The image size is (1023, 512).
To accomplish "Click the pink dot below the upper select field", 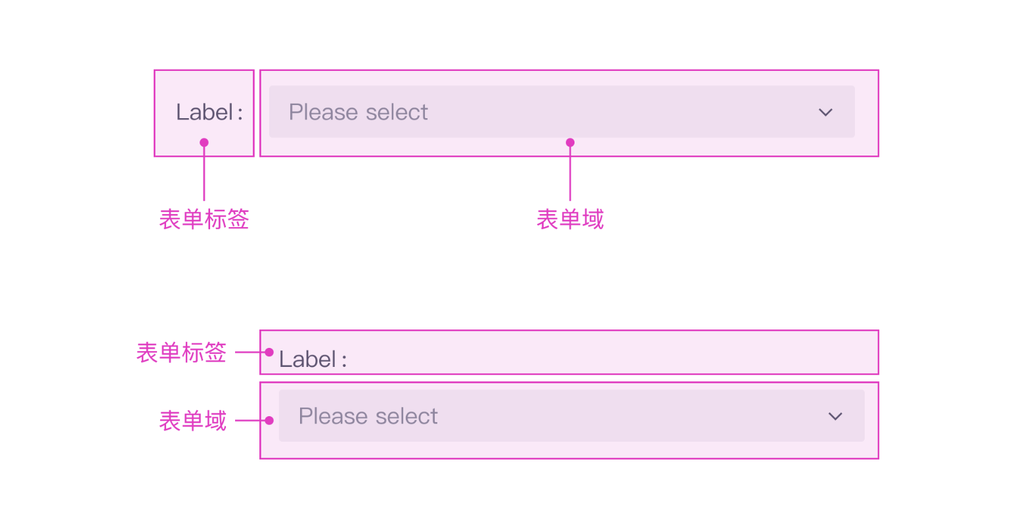I will (570, 142).
